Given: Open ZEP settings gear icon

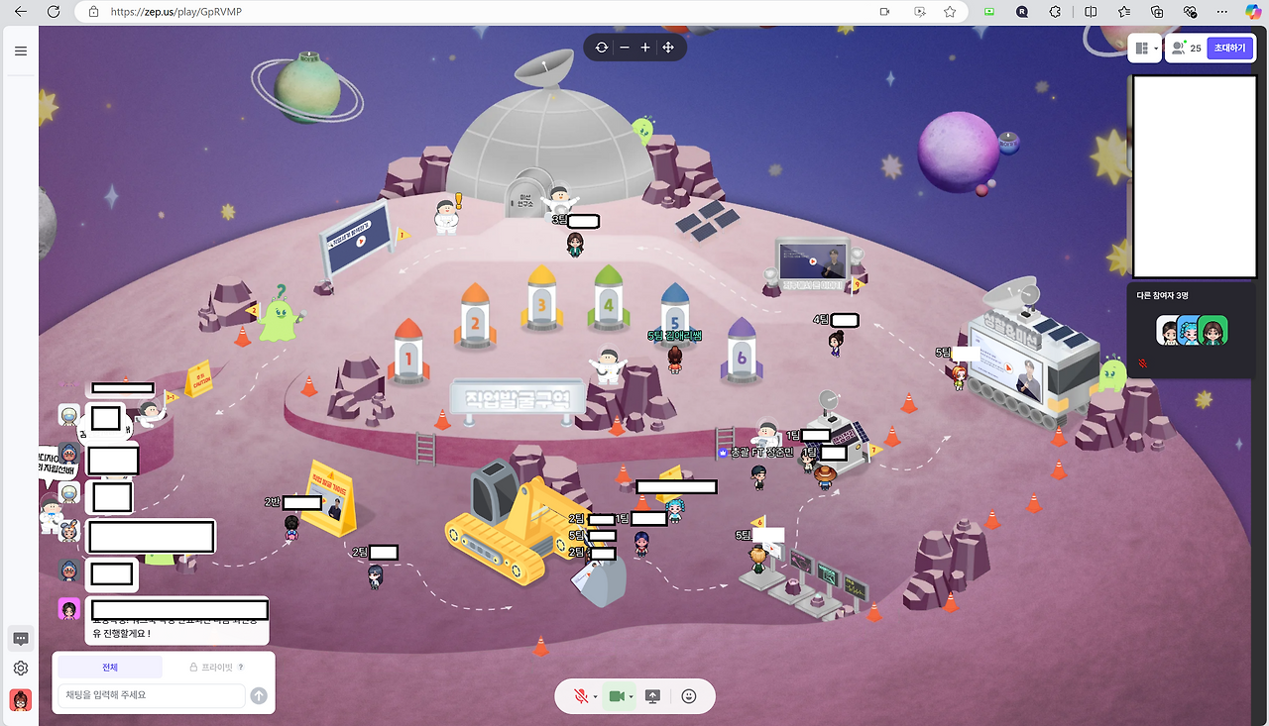Looking at the screenshot, I should (20, 669).
